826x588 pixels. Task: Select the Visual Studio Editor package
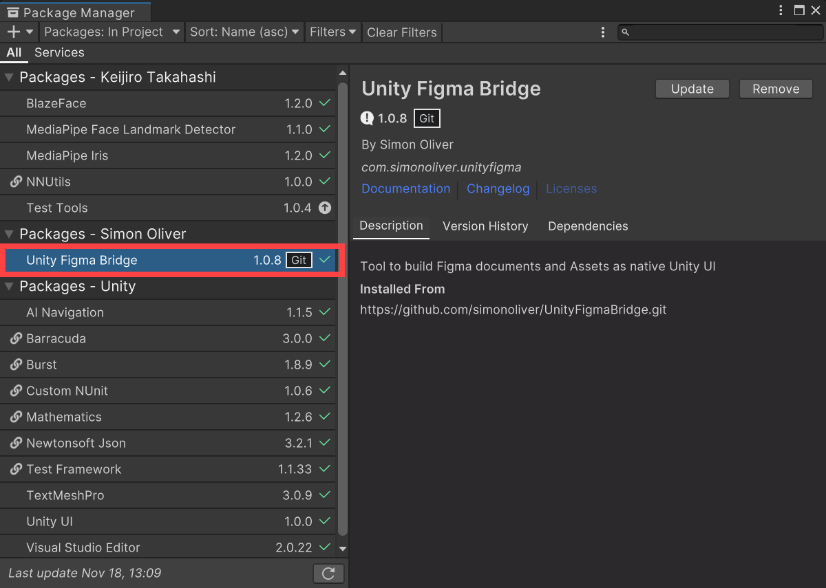(168, 547)
